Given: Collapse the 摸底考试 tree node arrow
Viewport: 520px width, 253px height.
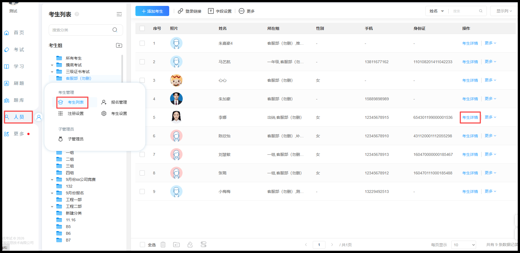Looking at the screenshot, I should [x=52, y=65].
